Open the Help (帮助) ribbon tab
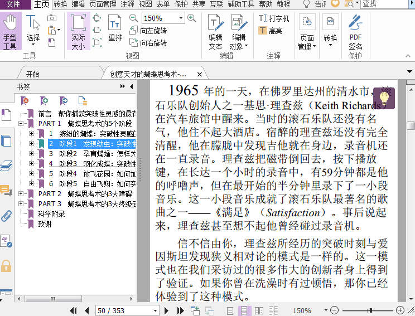 pyautogui.click(x=266, y=4)
